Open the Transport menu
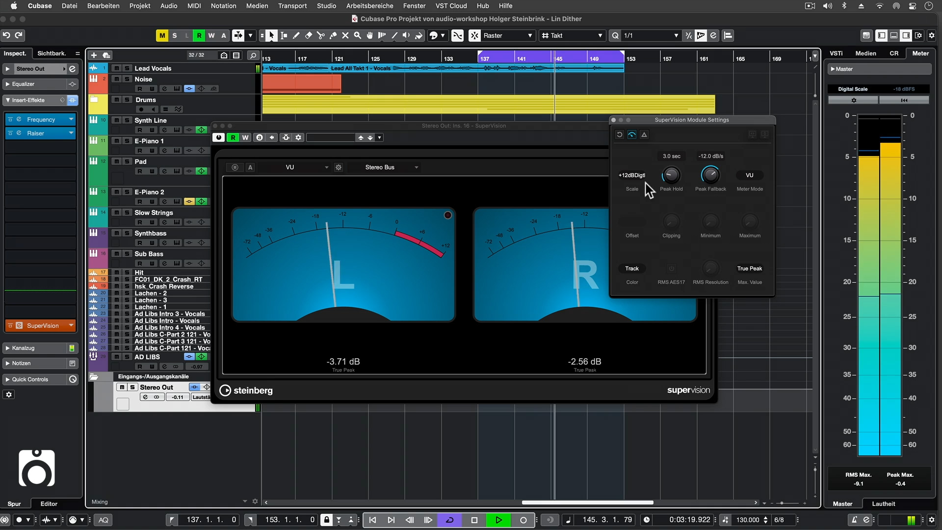 (x=292, y=6)
